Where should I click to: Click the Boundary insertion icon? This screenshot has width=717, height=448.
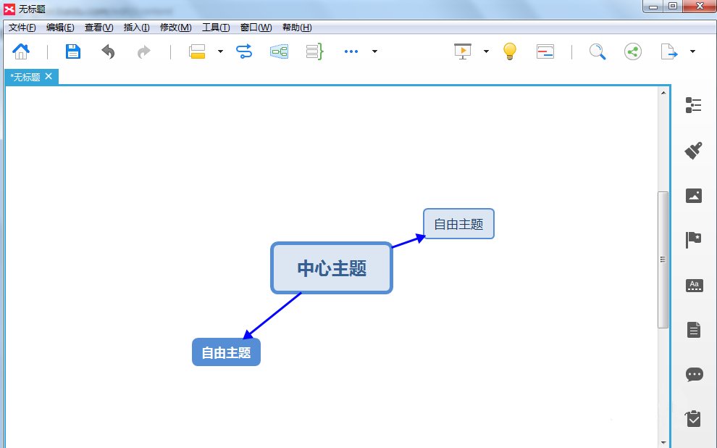[279, 51]
